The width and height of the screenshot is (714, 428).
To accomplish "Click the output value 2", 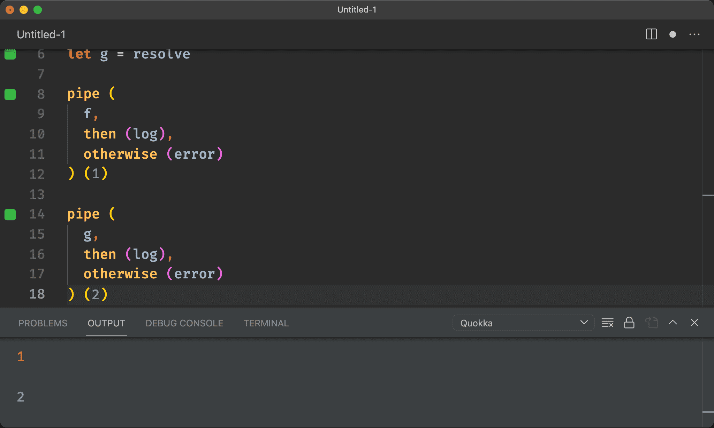I will tap(21, 397).
